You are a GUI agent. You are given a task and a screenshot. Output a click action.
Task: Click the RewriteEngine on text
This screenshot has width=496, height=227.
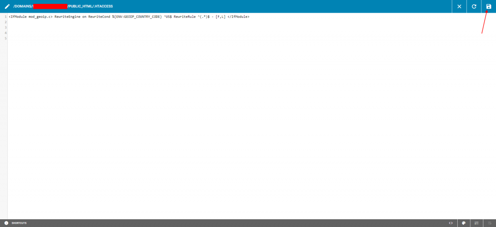pyautogui.click(x=71, y=16)
